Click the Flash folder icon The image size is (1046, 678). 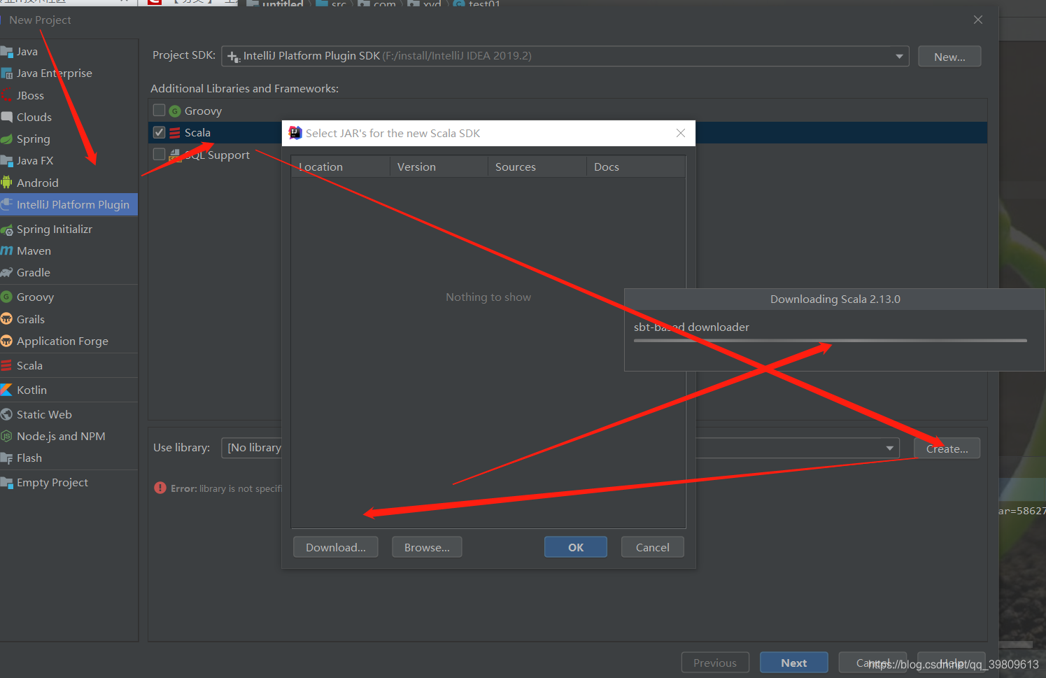[7, 458]
